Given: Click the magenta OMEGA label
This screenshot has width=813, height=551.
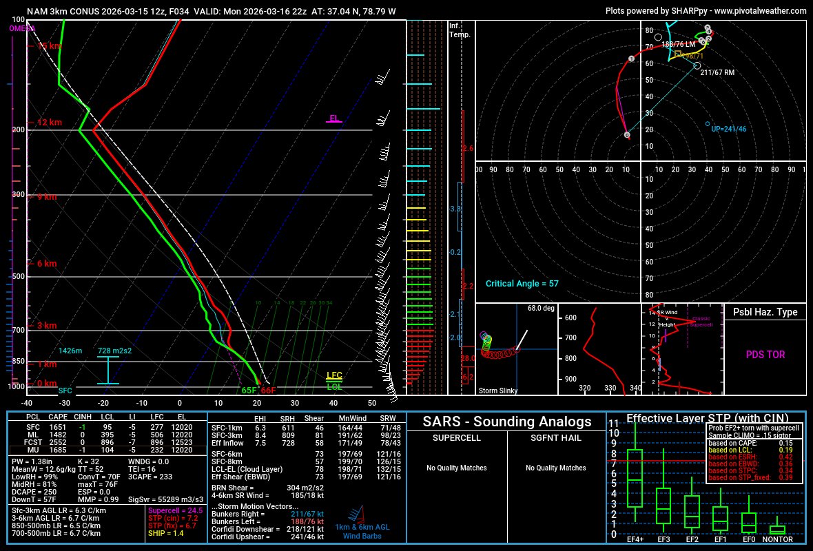Looking at the screenshot, I should pos(22,28).
